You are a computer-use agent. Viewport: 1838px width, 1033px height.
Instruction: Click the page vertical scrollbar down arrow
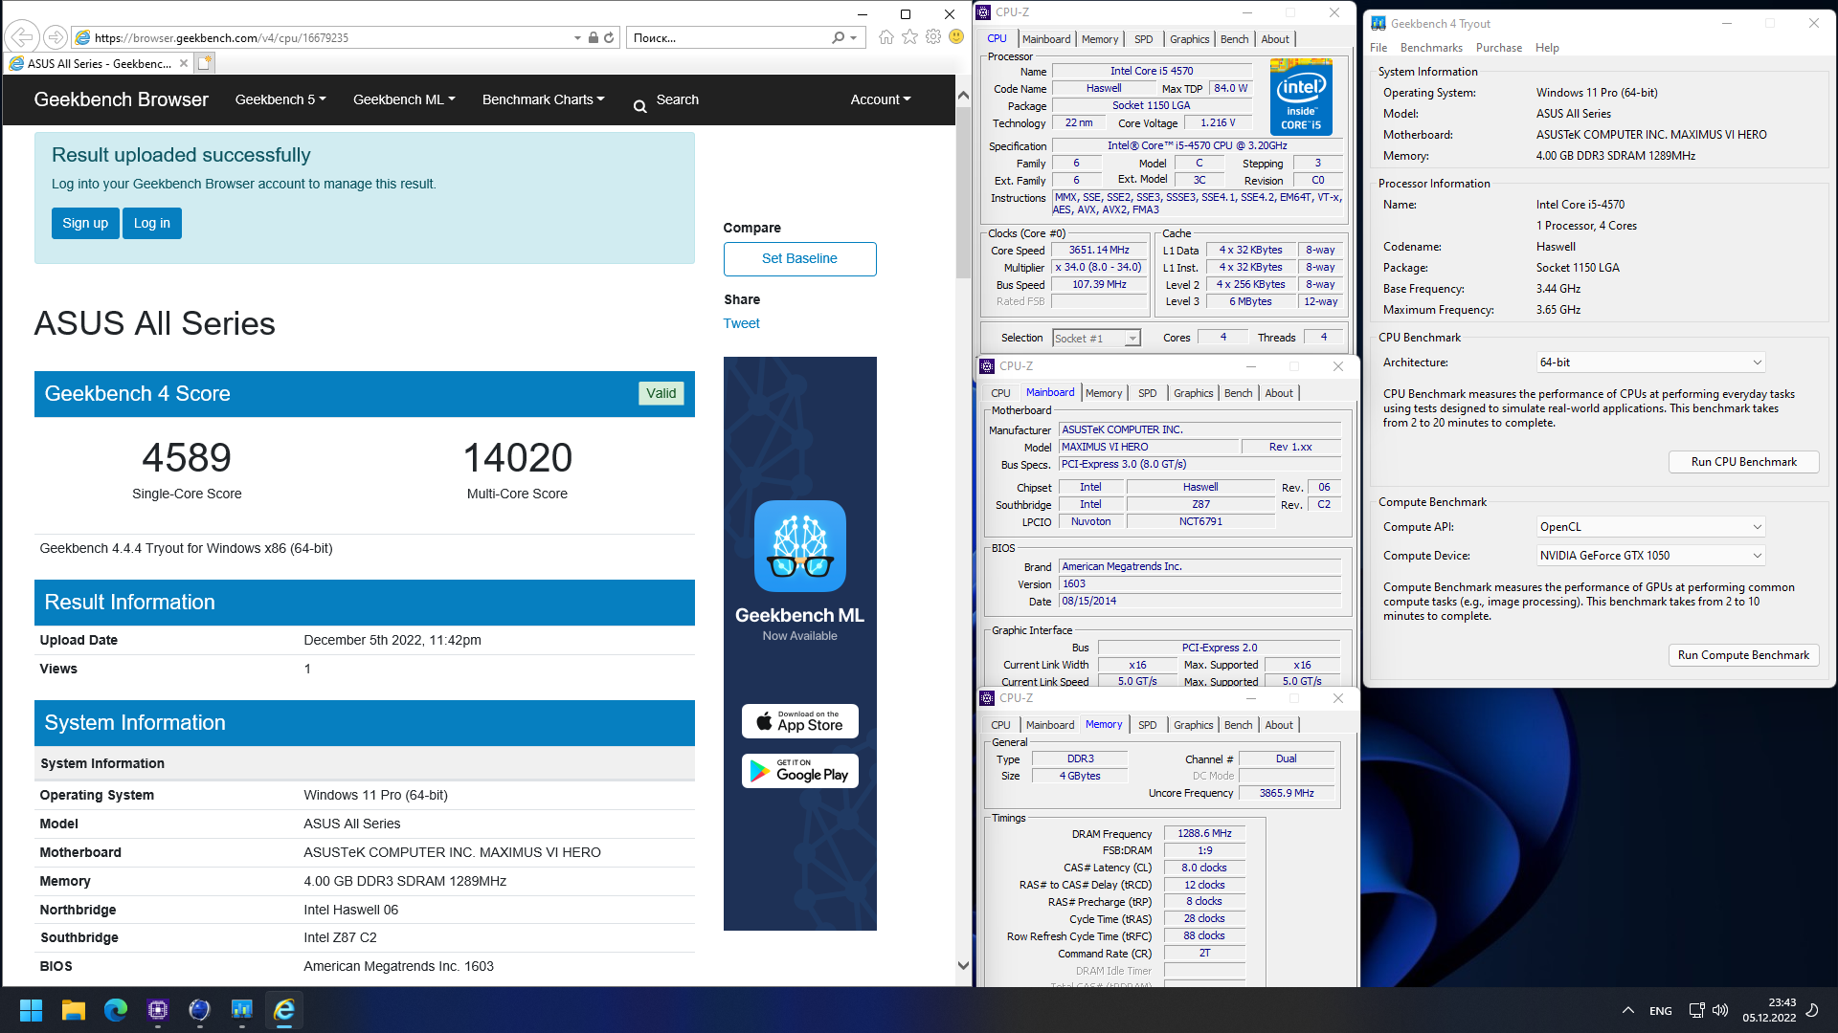(x=963, y=966)
